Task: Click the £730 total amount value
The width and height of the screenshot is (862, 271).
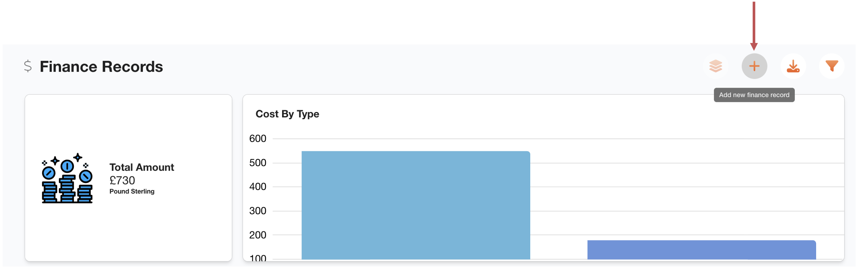Action: click(122, 180)
